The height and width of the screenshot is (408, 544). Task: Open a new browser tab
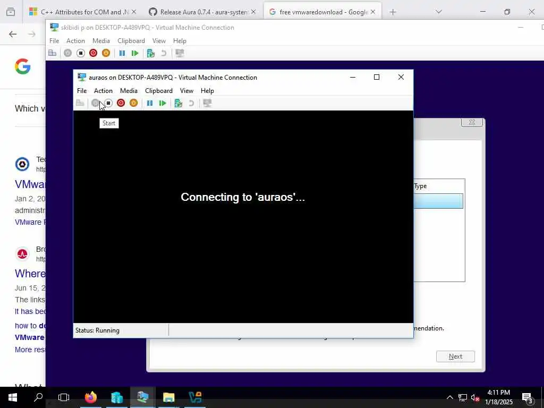tap(393, 12)
